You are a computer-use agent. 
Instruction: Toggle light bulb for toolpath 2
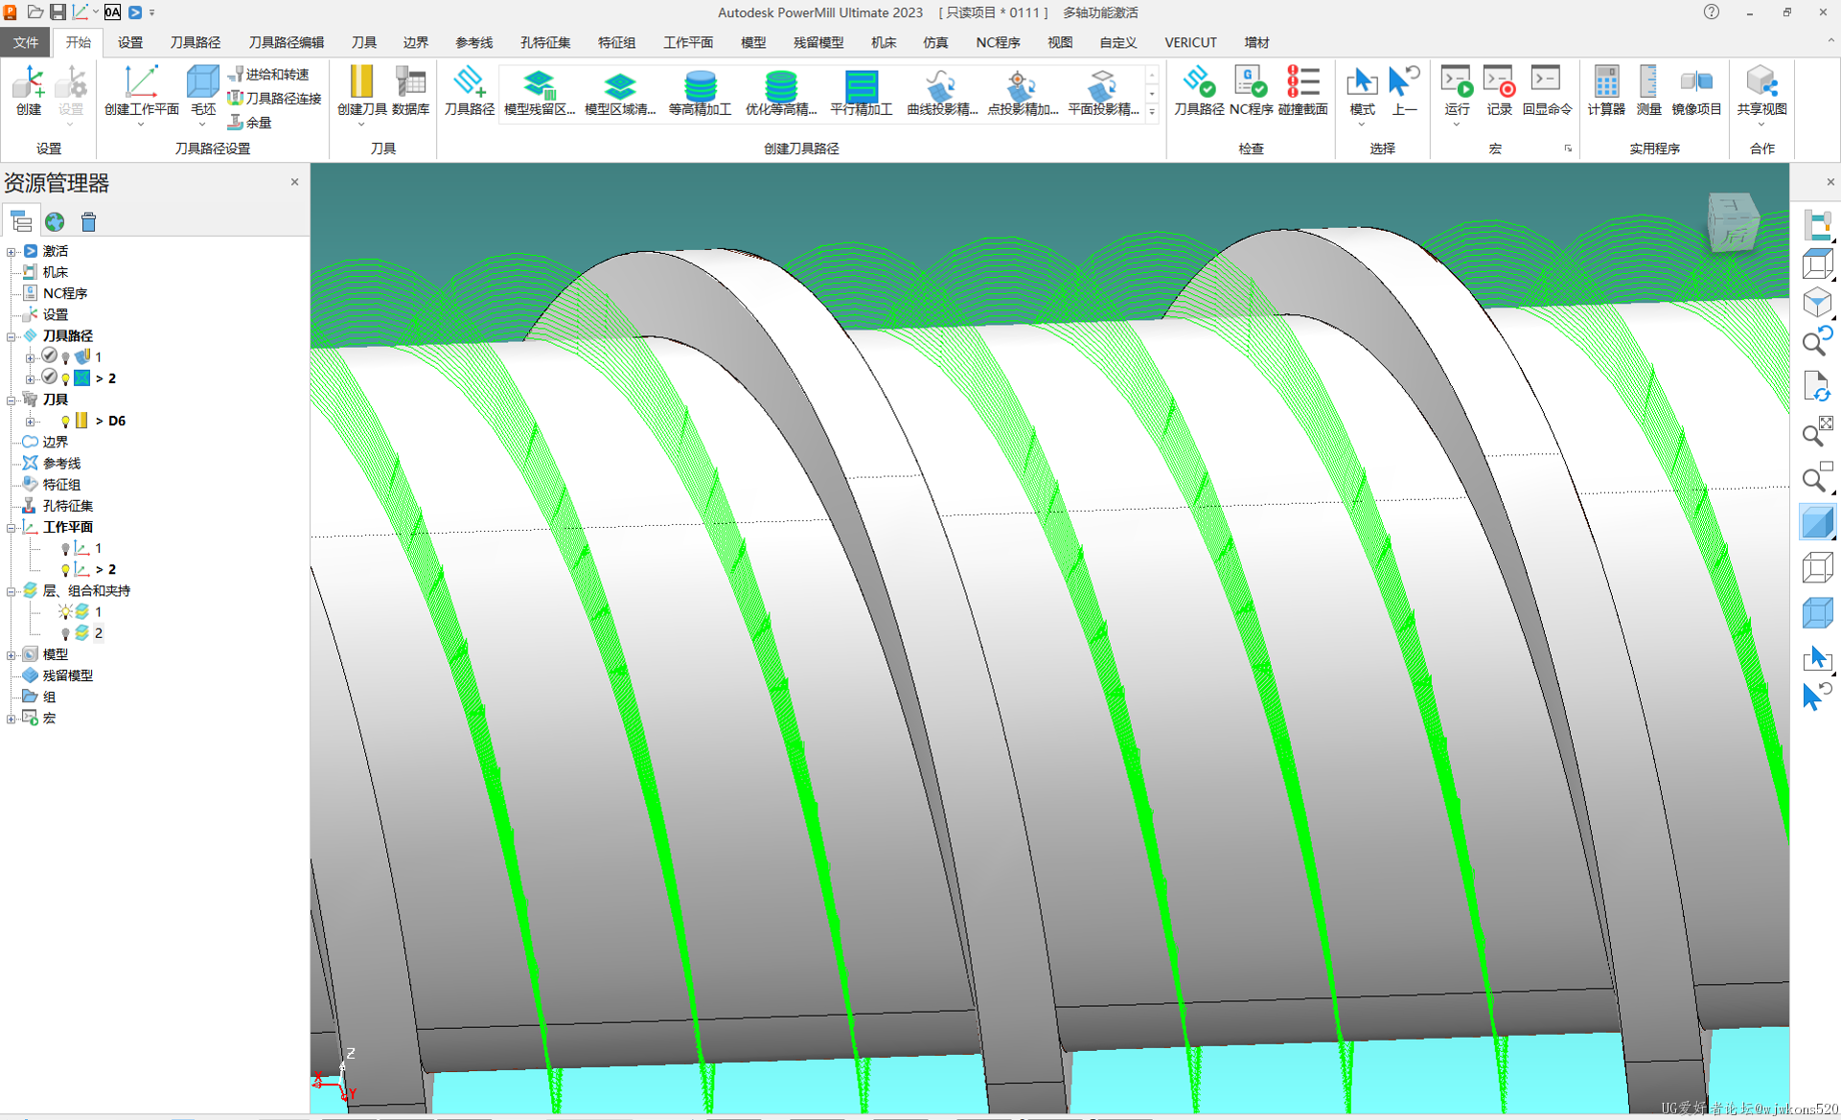coord(65,378)
